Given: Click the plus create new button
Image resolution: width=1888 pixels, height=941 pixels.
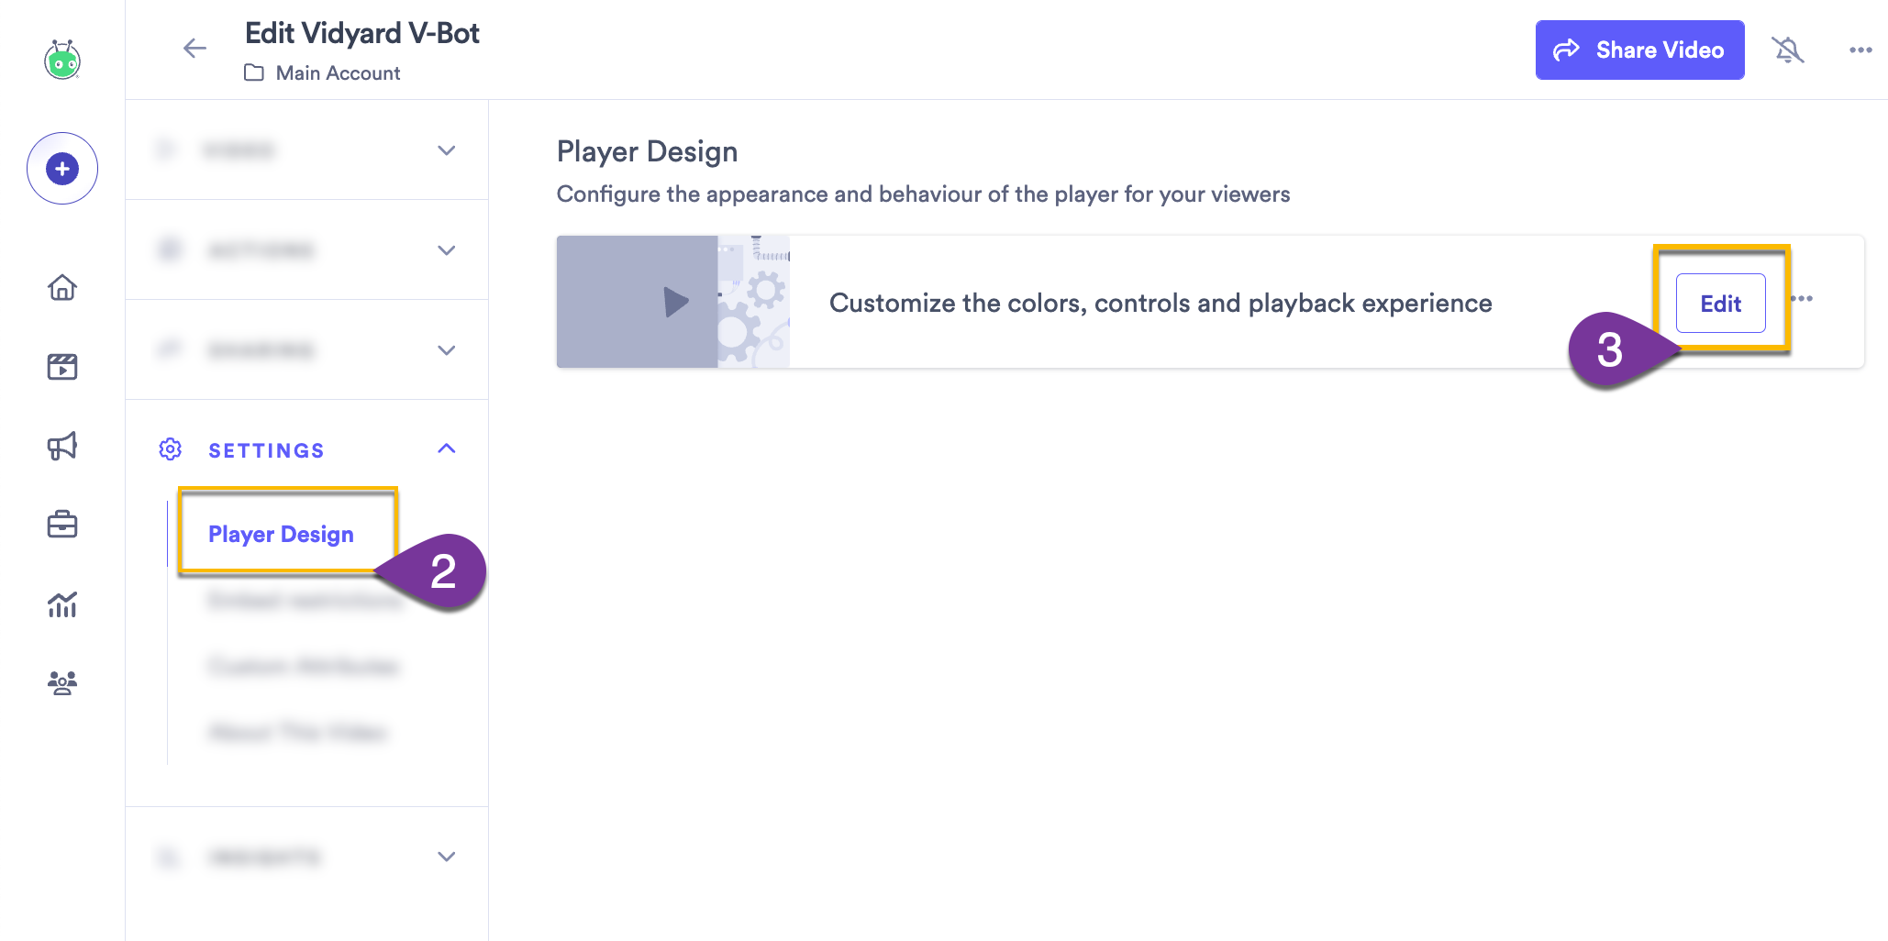Looking at the screenshot, I should (x=62, y=169).
